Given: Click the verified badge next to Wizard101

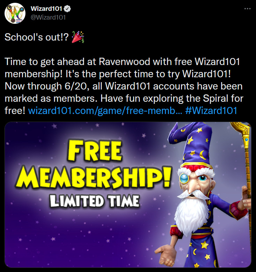Looking at the screenshot, I should 68,9.
